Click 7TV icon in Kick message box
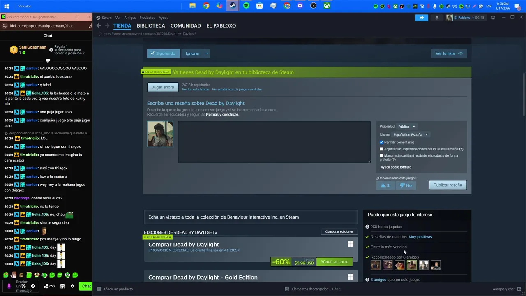This screenshot has height=296, width=526. tap(24, 286)
